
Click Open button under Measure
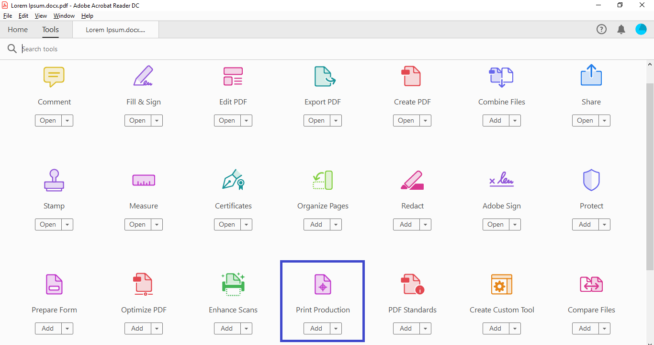tap(137, 225)
